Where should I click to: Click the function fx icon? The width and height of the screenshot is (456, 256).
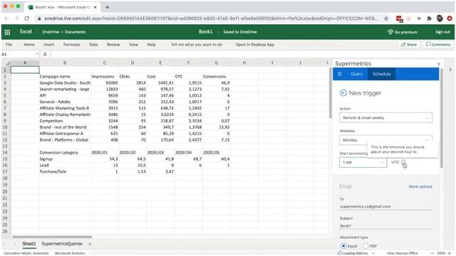point(45,54)
